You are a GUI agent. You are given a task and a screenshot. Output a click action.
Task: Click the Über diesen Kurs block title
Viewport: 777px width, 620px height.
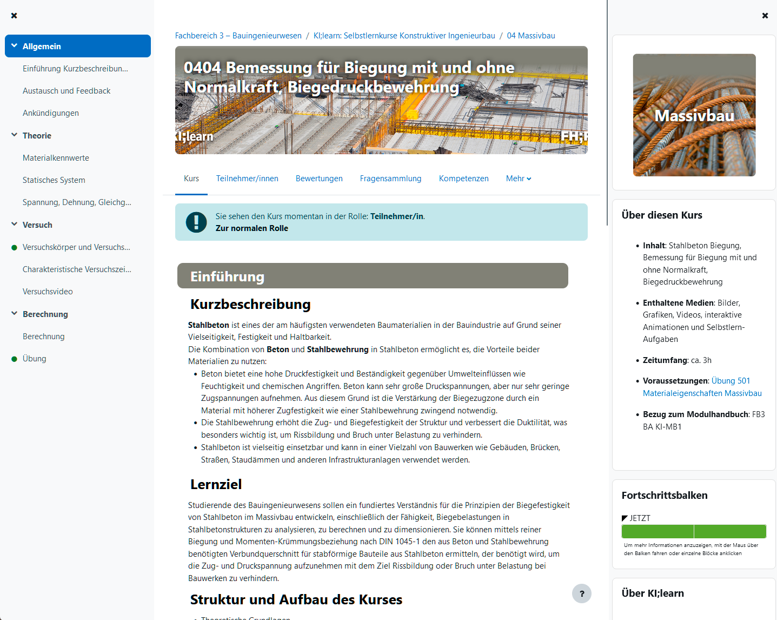[662, 215]
